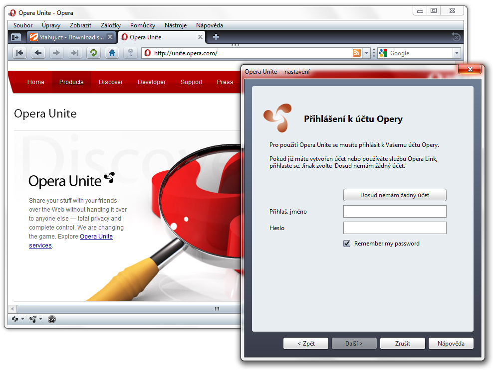Click the Opera Unite logo in dialog

(x=277, y=118)
